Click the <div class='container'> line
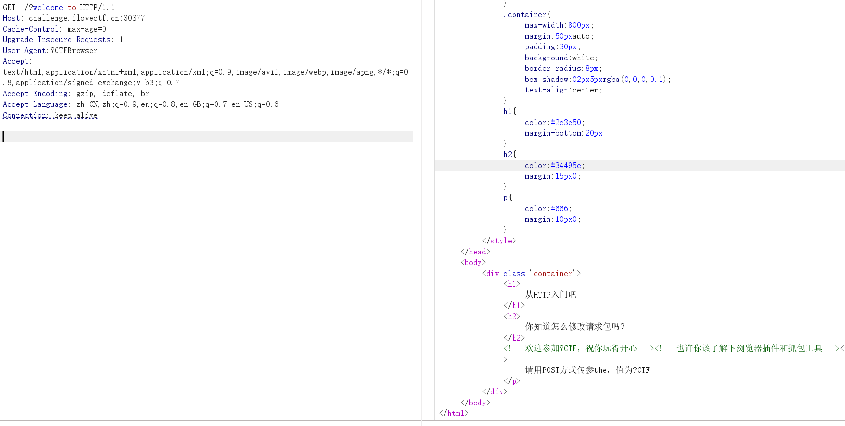The image size is (845, 426). click(531, 274)
